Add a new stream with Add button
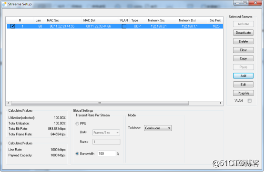The height and width of the screenshot is (172, 264). (244, 76)
